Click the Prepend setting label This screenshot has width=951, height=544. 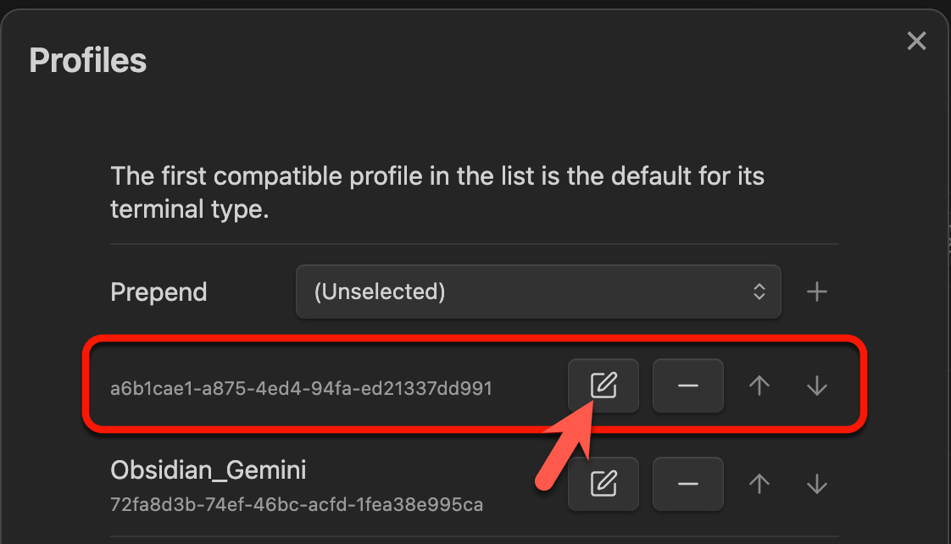tap(158, 292)
